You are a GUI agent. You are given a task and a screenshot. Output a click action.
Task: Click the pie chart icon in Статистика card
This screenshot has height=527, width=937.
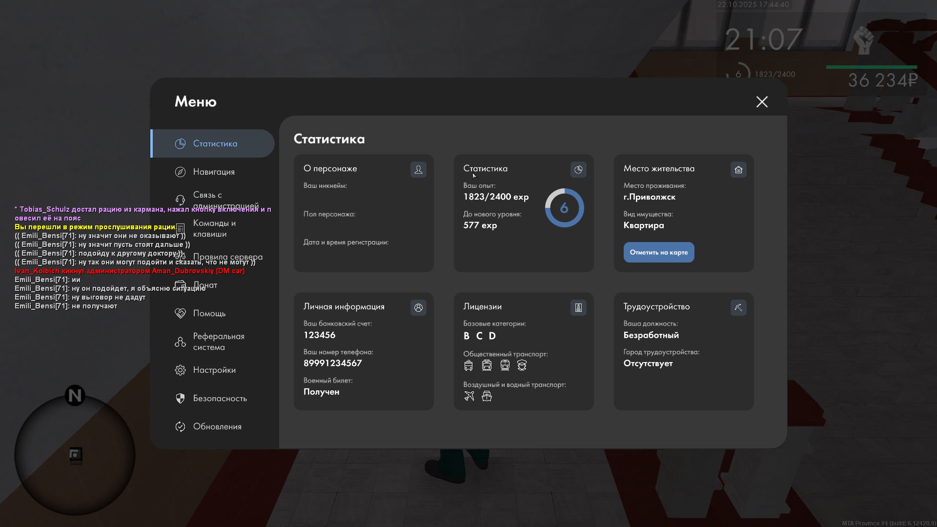pyautogui.click(x=578, y=170)
